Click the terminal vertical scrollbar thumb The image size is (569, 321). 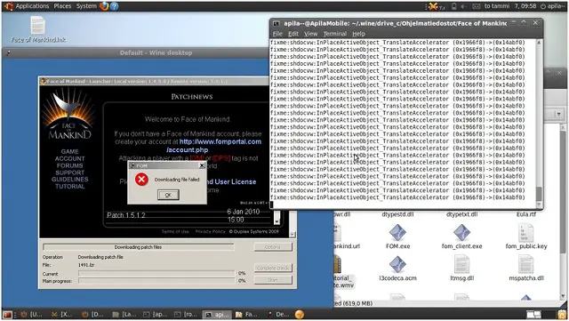click(x=539, y=194)
